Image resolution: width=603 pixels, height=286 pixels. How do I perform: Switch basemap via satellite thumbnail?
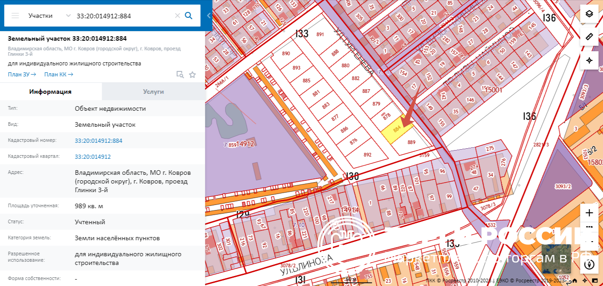click(x=556, y=252)
